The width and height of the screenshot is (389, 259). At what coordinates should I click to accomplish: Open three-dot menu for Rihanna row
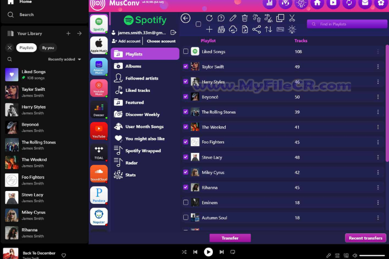pos(378,187)
